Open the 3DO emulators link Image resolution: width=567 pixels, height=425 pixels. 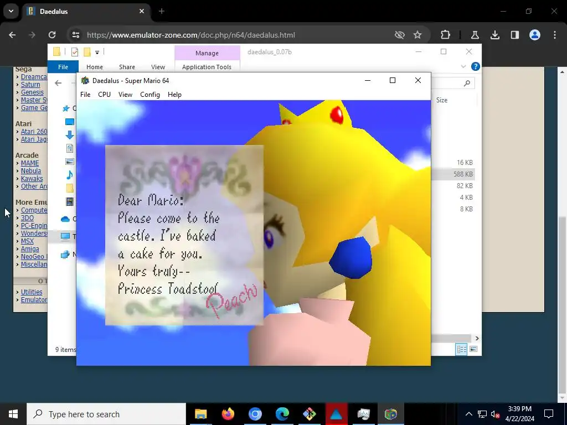coord(27,218)
